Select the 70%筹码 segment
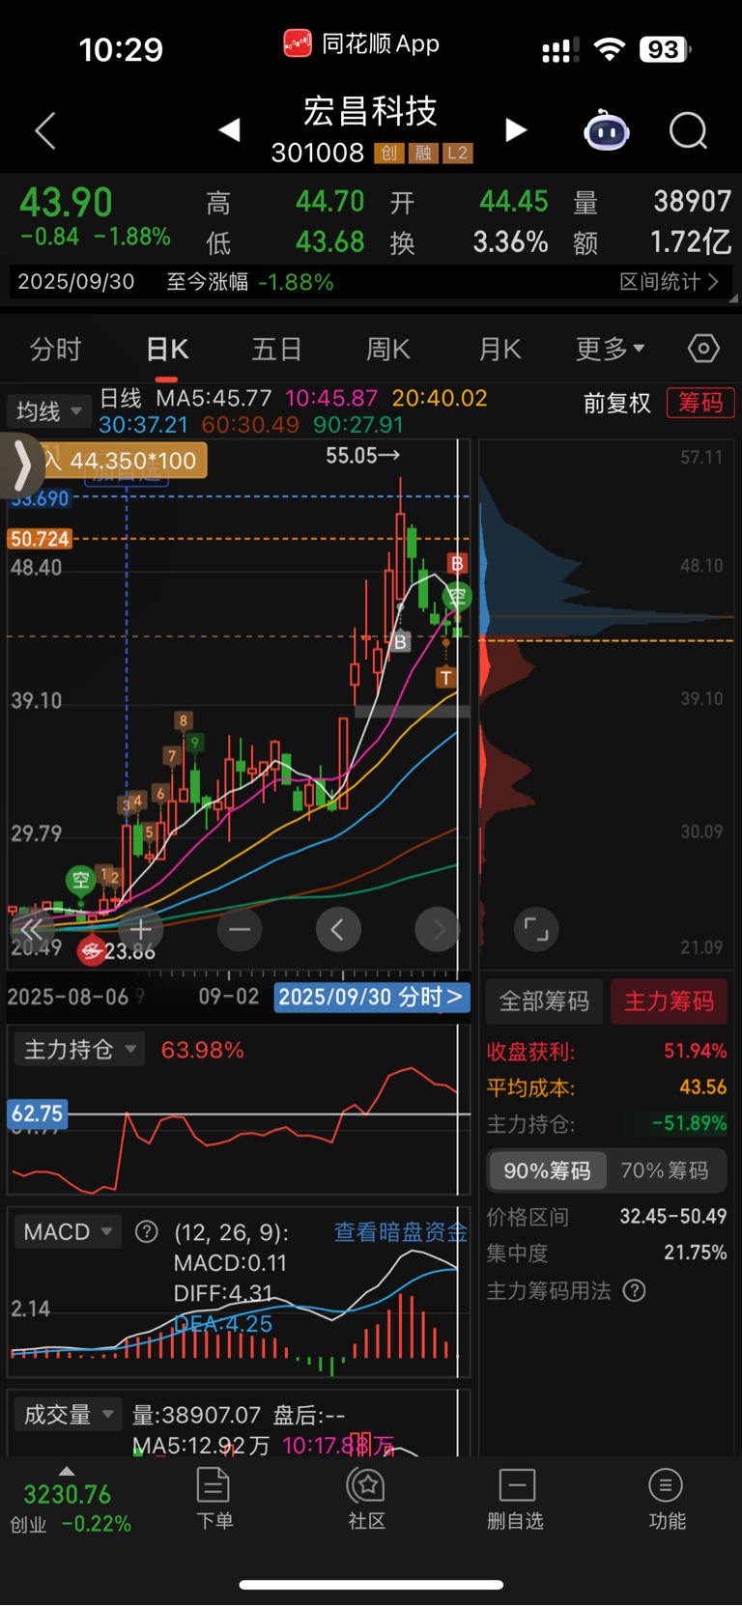This screenshot has width=742, height=1606. pos(665,1170)
